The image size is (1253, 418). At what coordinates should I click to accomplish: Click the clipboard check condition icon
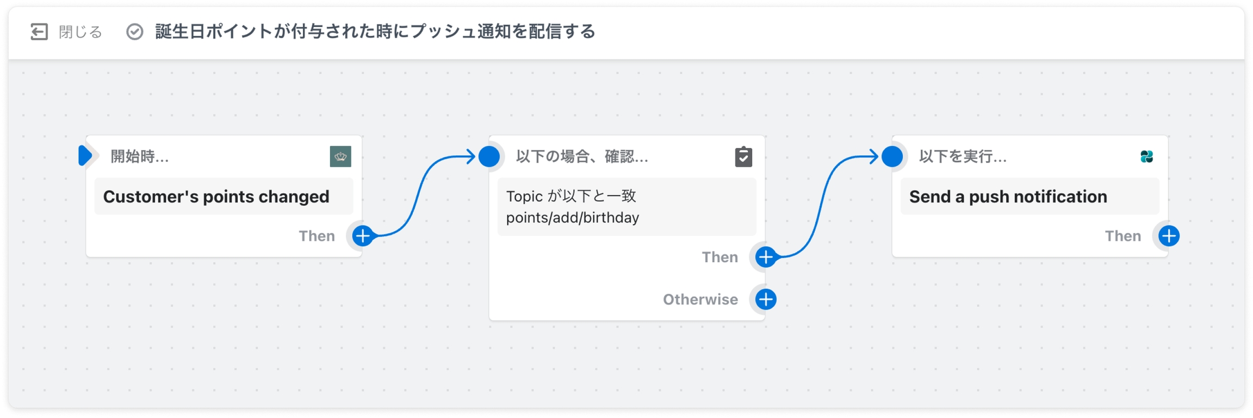[x=743, y=156]
